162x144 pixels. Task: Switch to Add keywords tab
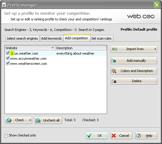click(52, 38)
